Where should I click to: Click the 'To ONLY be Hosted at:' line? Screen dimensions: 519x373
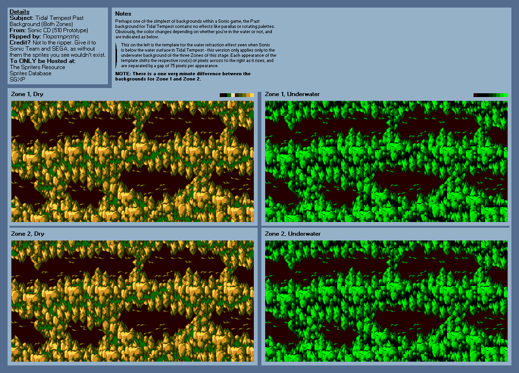(43, 61)
